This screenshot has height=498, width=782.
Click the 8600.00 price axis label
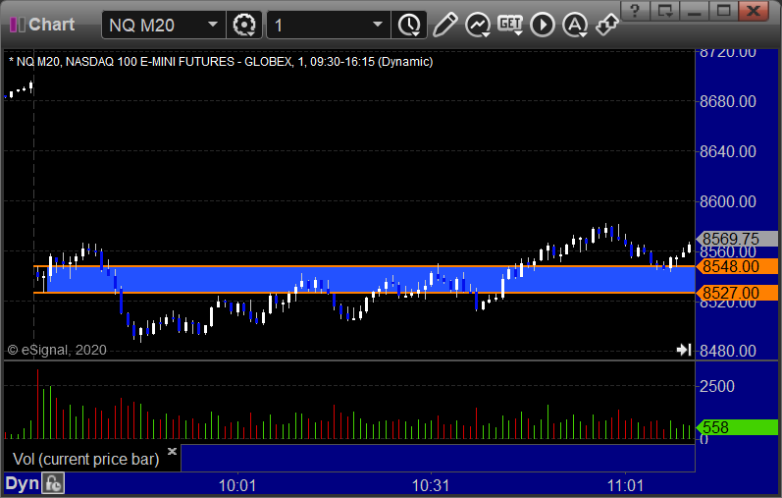(728, 201)
